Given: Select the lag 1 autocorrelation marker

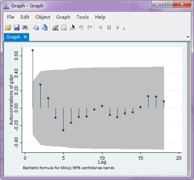Looking at the screenshot, I should tap(33, 50).
